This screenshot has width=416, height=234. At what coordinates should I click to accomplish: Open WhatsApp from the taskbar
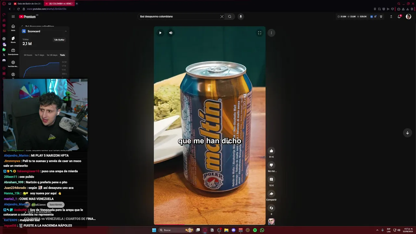click(x=262, y=230)
